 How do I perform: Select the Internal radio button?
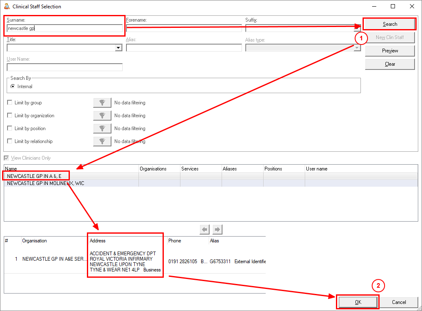click(13, 86)
